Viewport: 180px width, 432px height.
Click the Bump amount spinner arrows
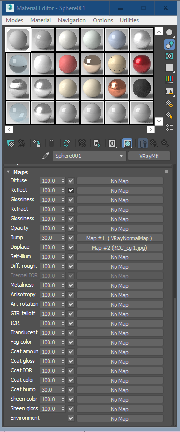pos(63,238)
